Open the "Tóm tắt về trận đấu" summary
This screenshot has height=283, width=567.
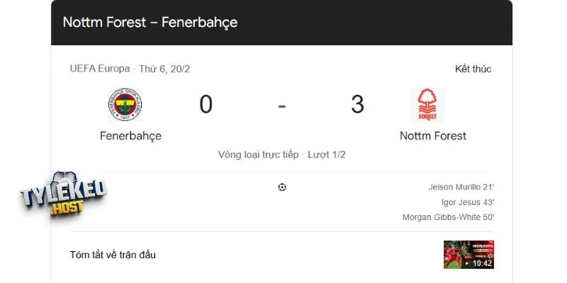click(x=113, y=255)
